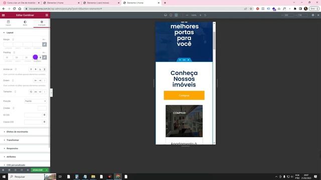Expand the Transformar section
Screen dimensions: 321x180
point(13,140)
